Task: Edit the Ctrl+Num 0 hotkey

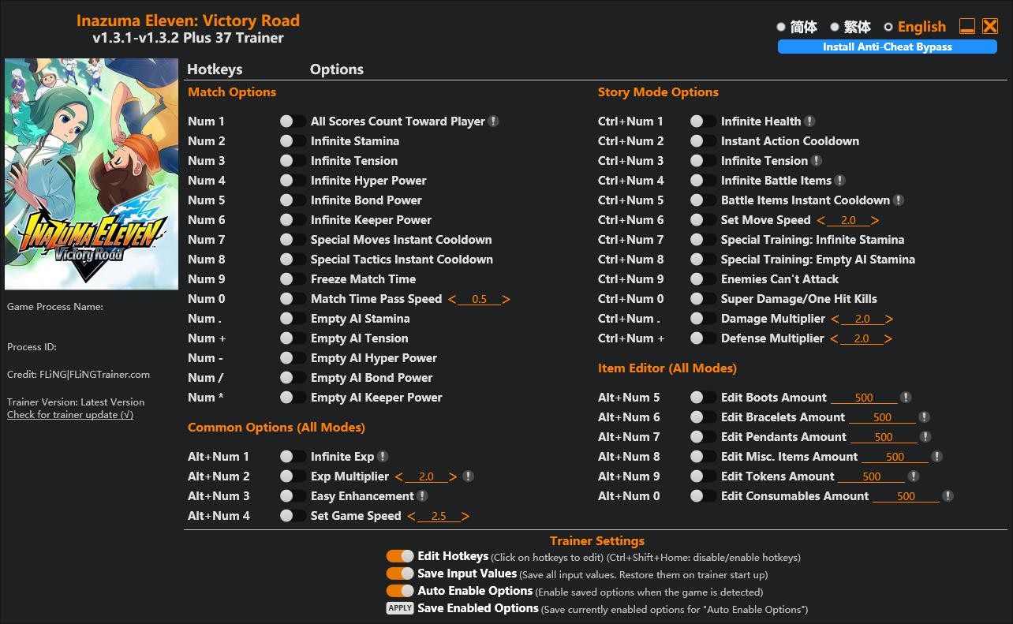Action: [630, 299]
